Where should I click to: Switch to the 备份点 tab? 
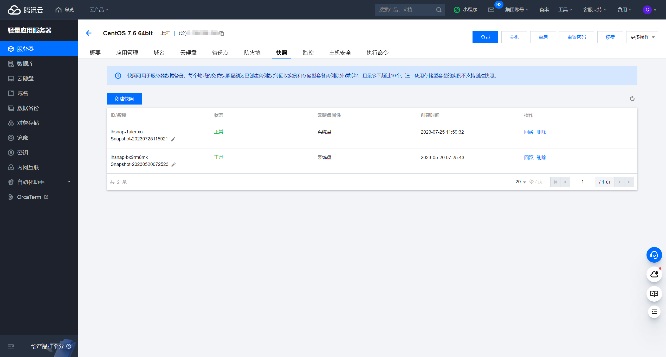[x=221, y=53]
